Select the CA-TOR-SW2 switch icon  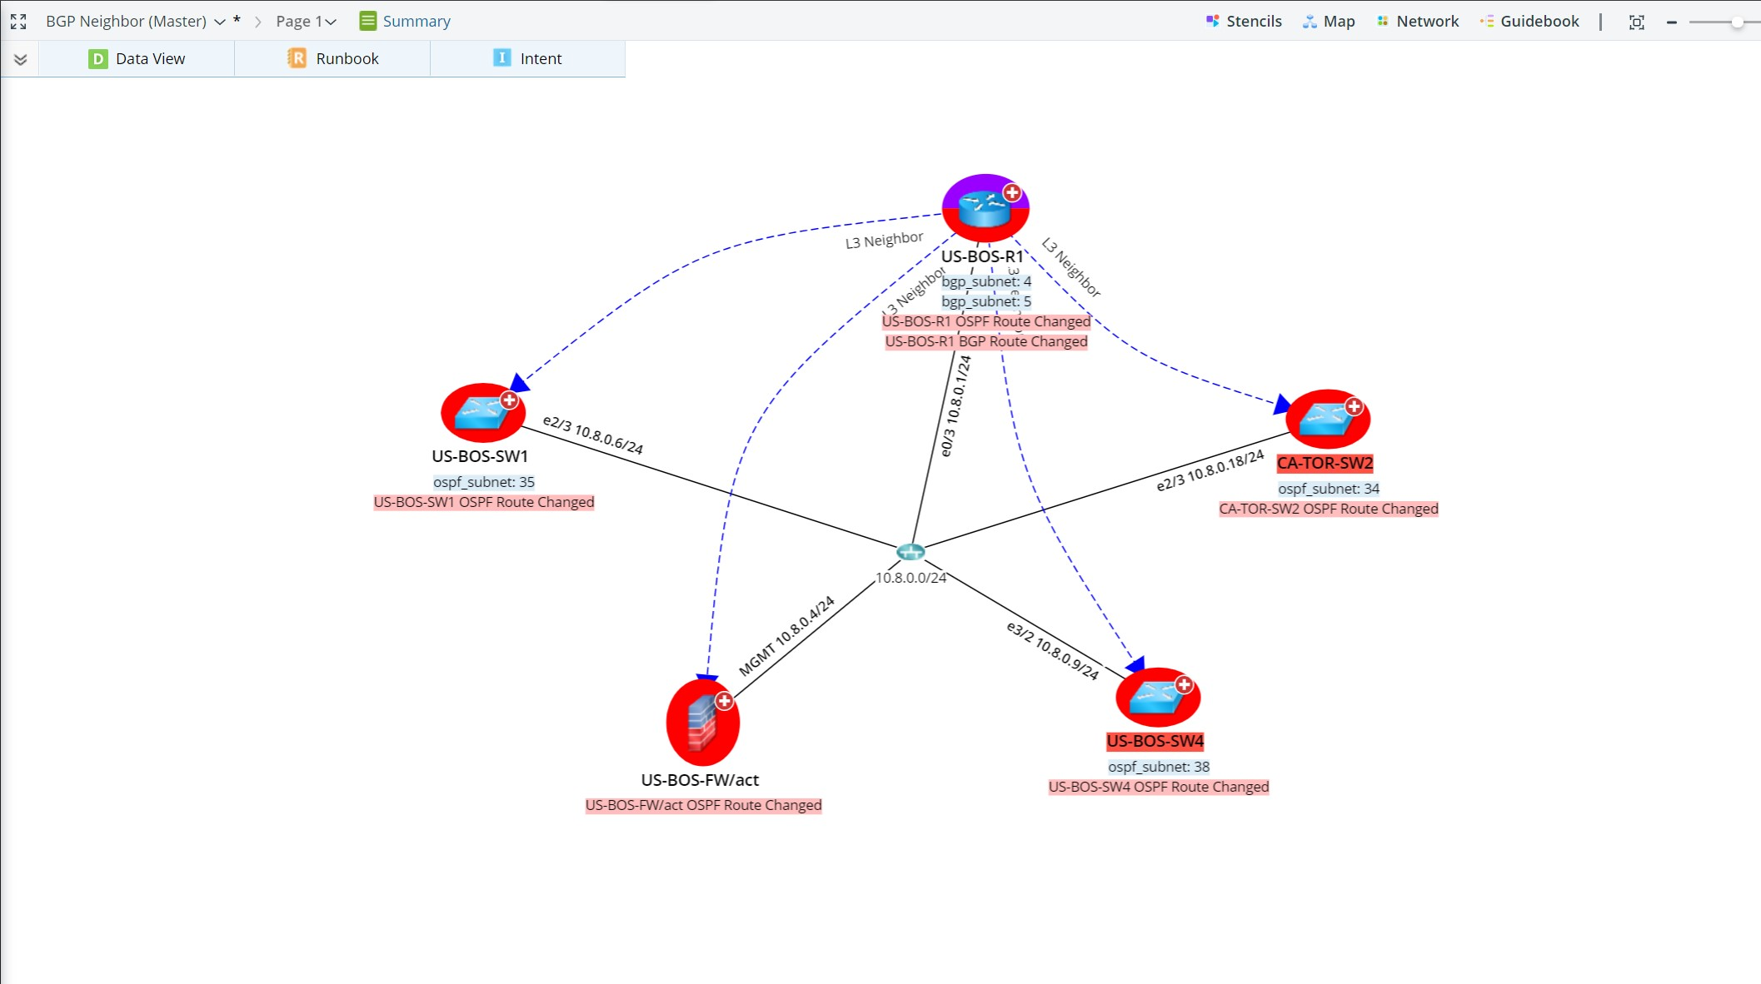(x=1324, y=420)
